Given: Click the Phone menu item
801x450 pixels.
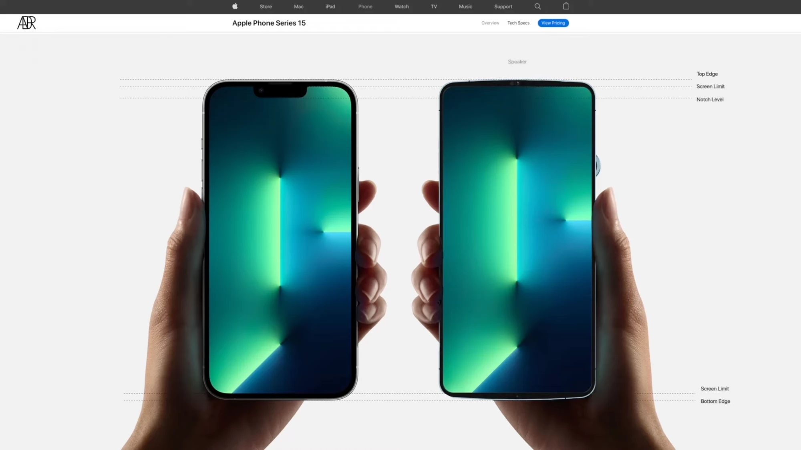Looking at the screenshot, I should [365, 6].
